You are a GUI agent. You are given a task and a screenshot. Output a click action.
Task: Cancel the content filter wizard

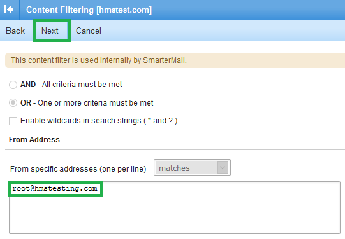pyautogui.click(x=89, y=31)
